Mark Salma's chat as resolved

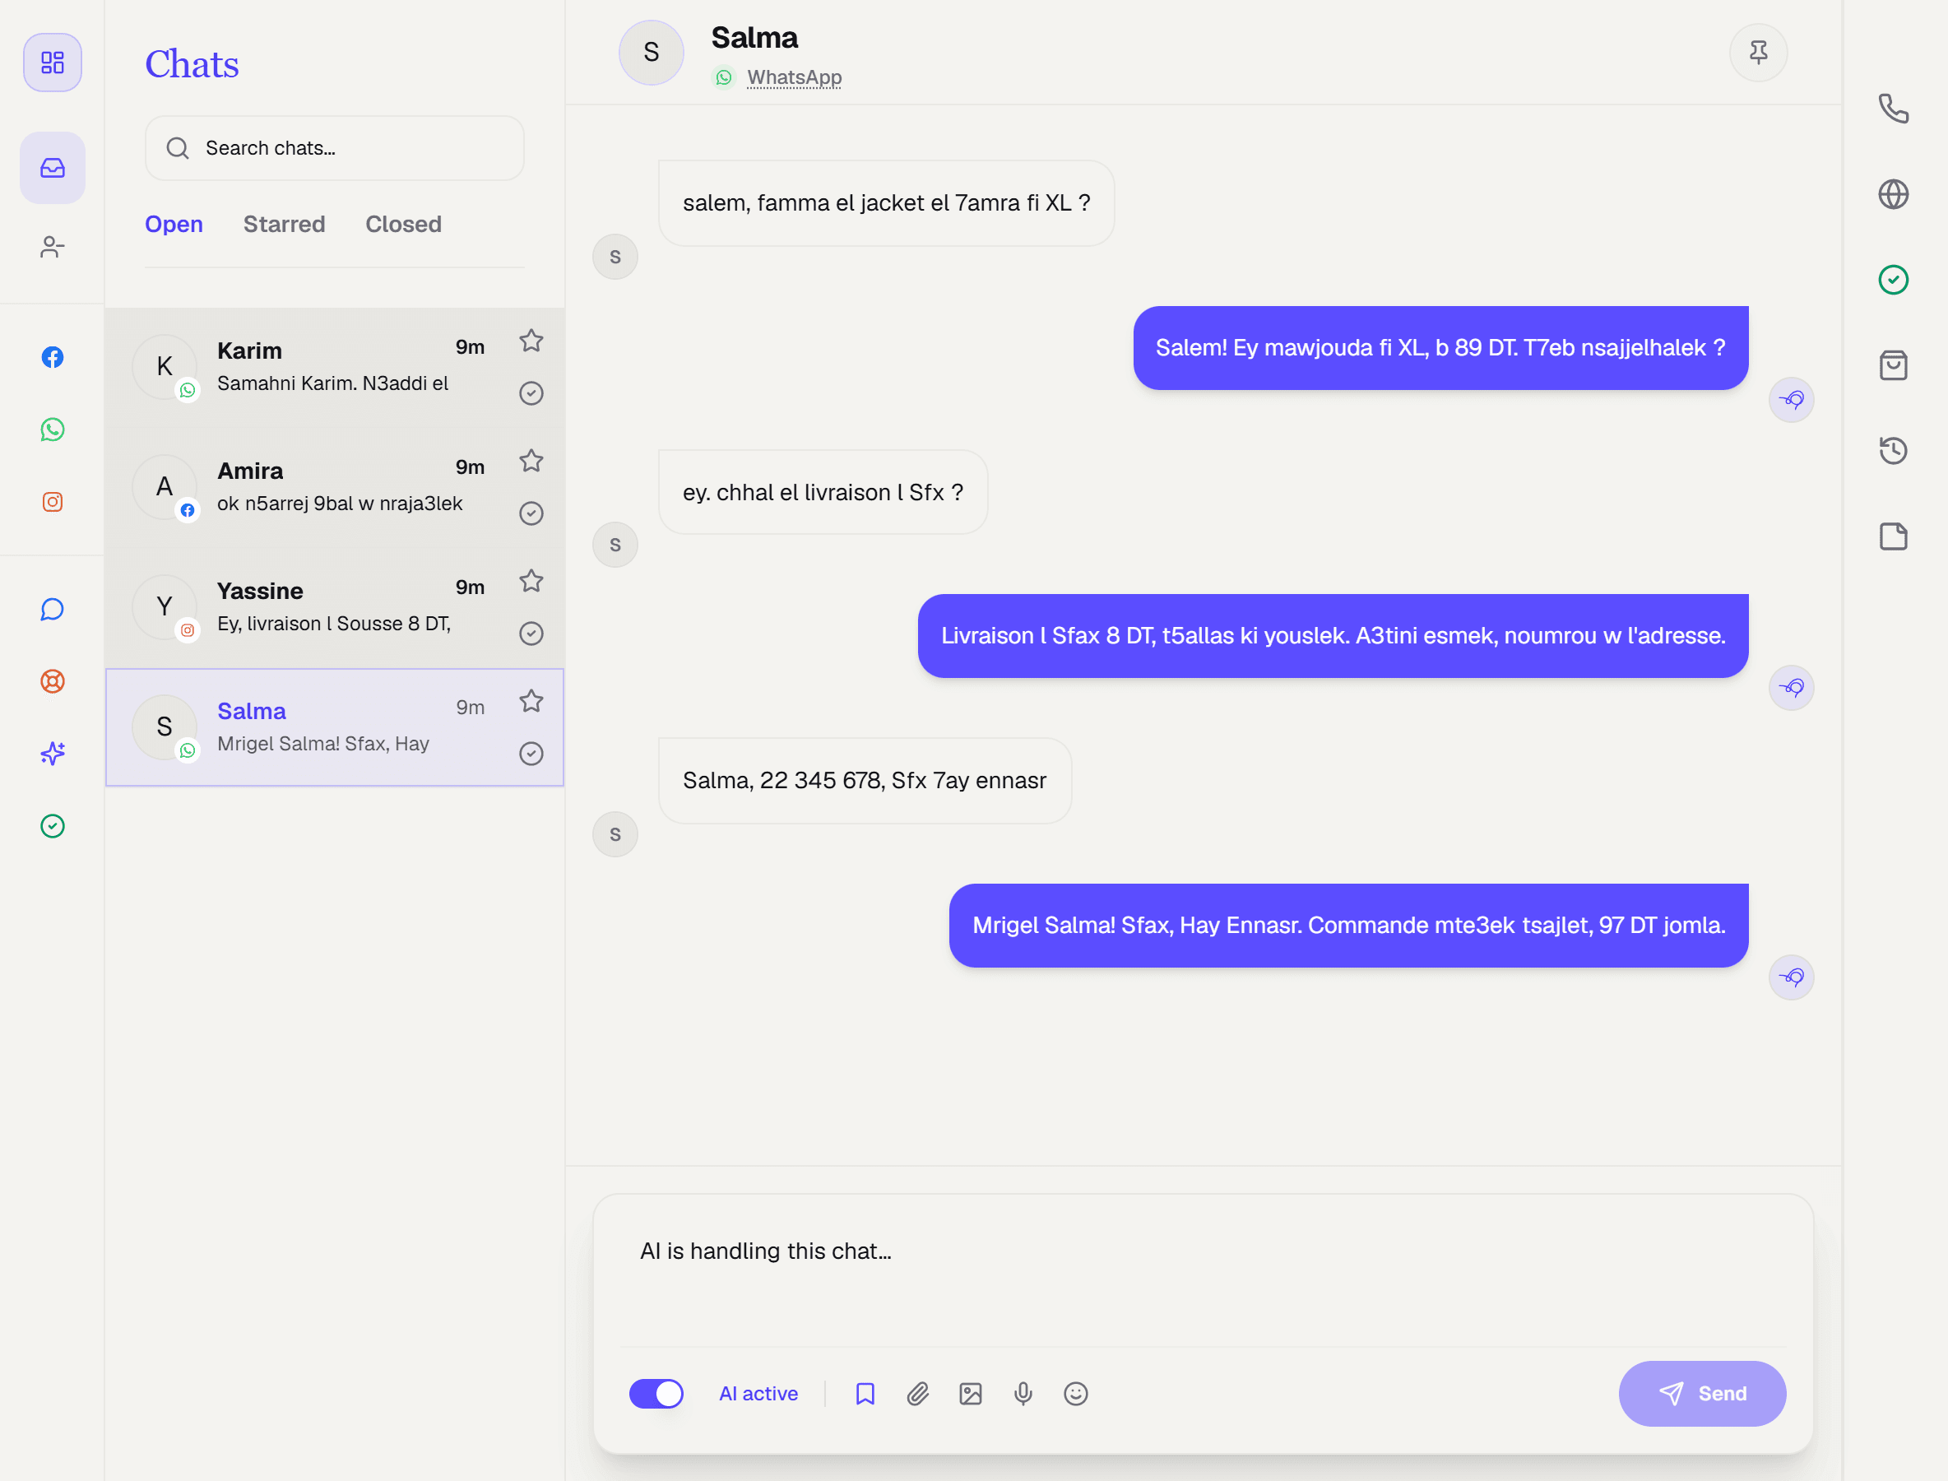(x=531, y=753)
